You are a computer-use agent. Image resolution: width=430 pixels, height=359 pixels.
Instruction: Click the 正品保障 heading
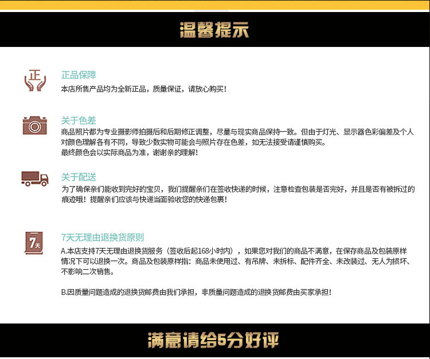pos(79,75)
